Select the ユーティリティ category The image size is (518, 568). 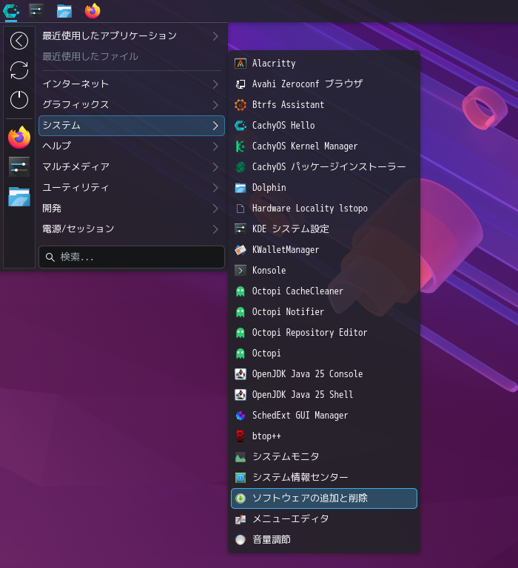pos(132,188)
